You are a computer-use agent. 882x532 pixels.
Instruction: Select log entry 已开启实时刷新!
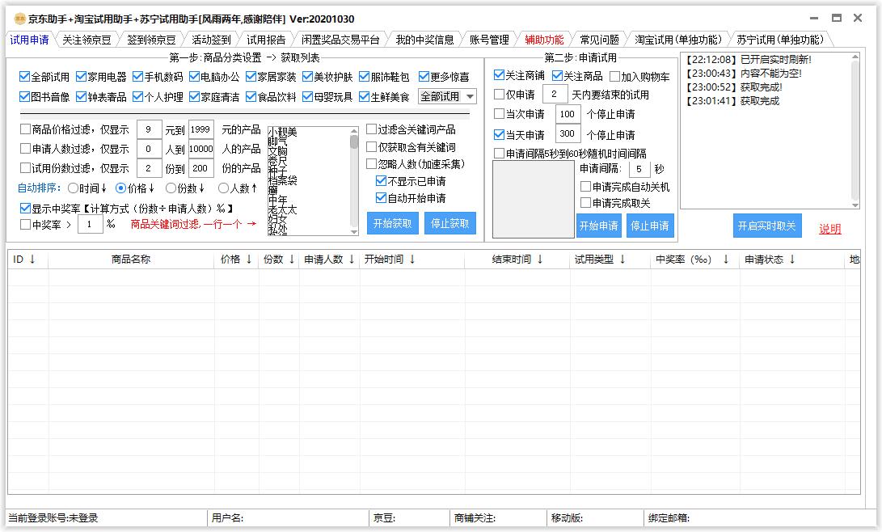point(748,60)
